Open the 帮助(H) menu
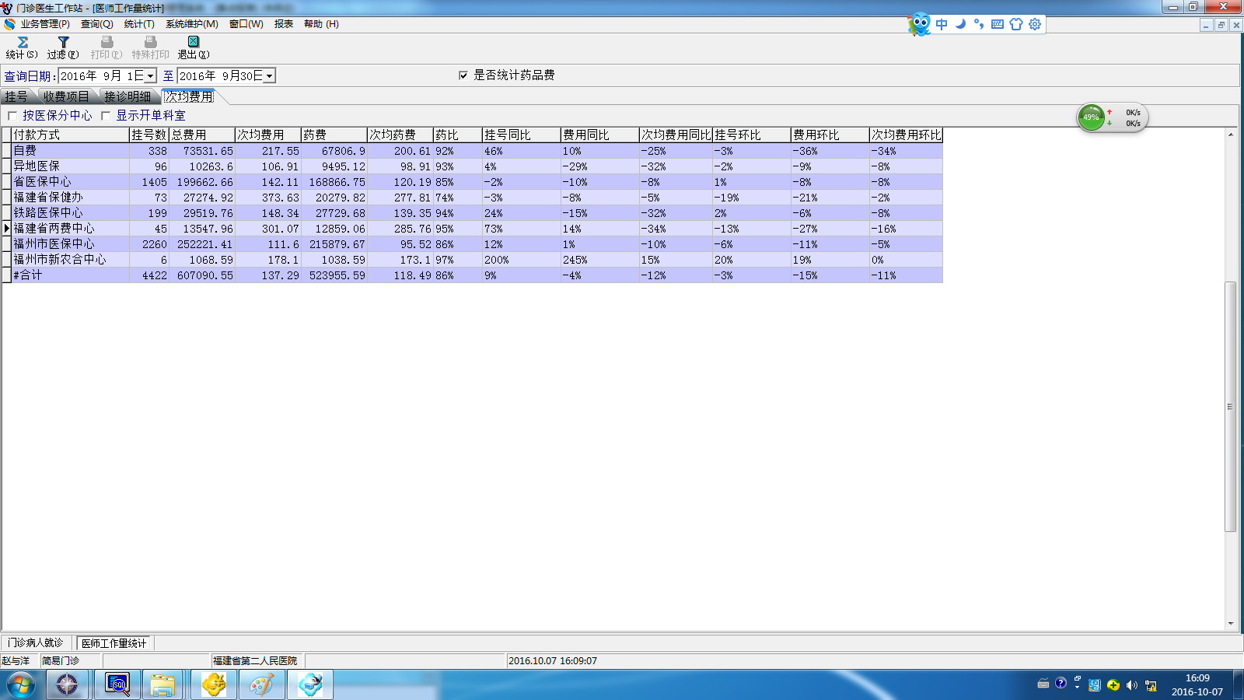 (321, 24)
